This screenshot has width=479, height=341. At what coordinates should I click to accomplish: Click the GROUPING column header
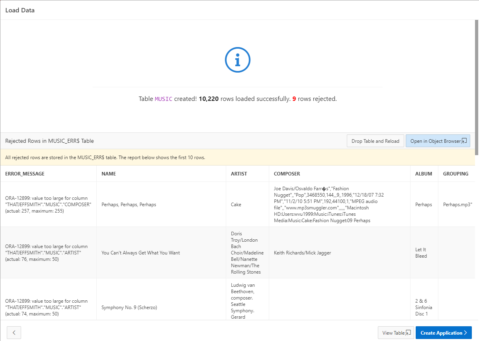tap(456, 174)
